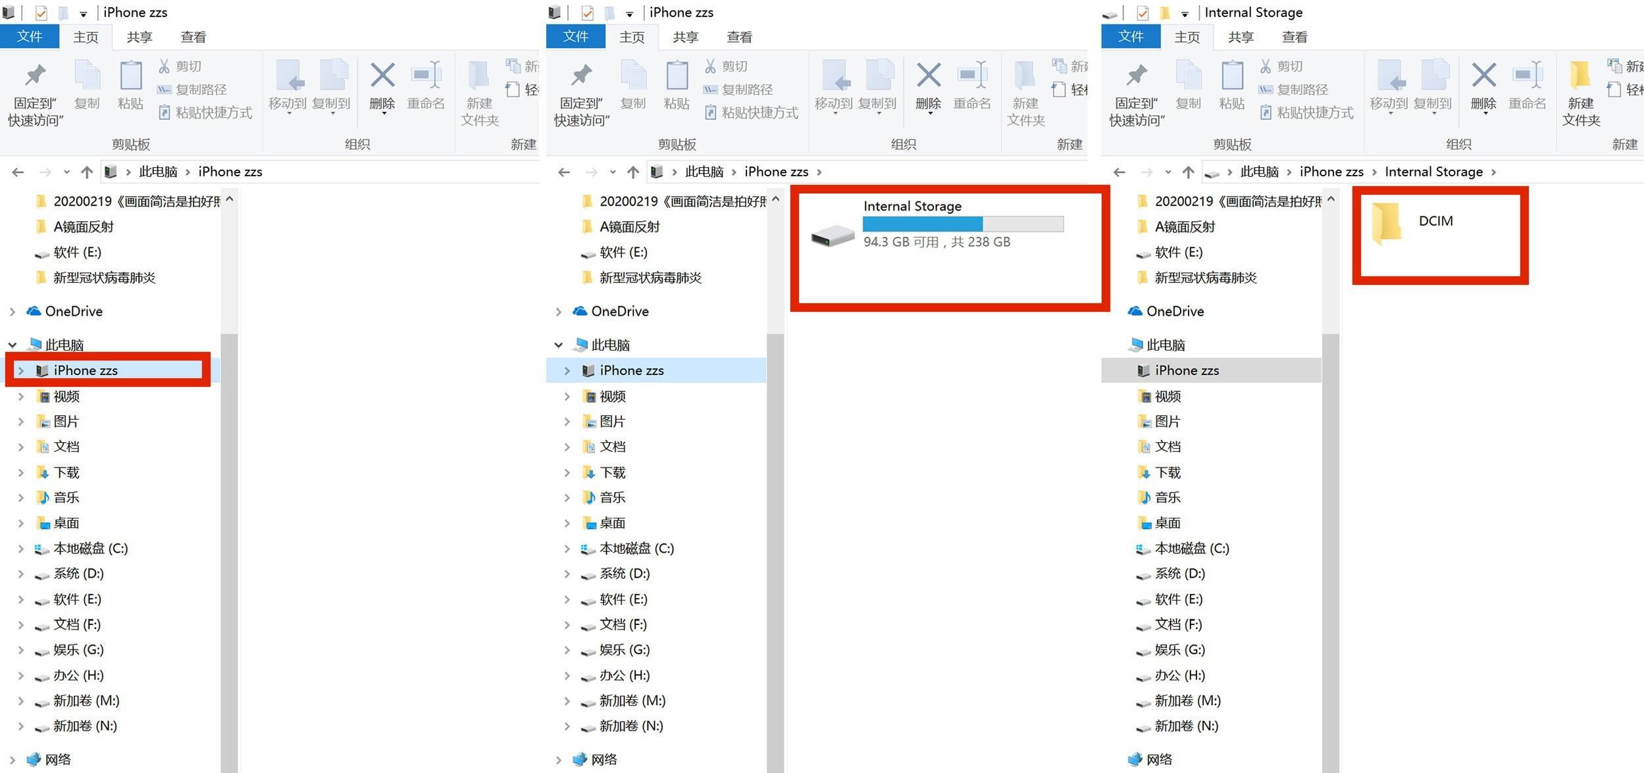Click Internal Storage capacity bar
1644x773 pixels.
pos(963,224)
